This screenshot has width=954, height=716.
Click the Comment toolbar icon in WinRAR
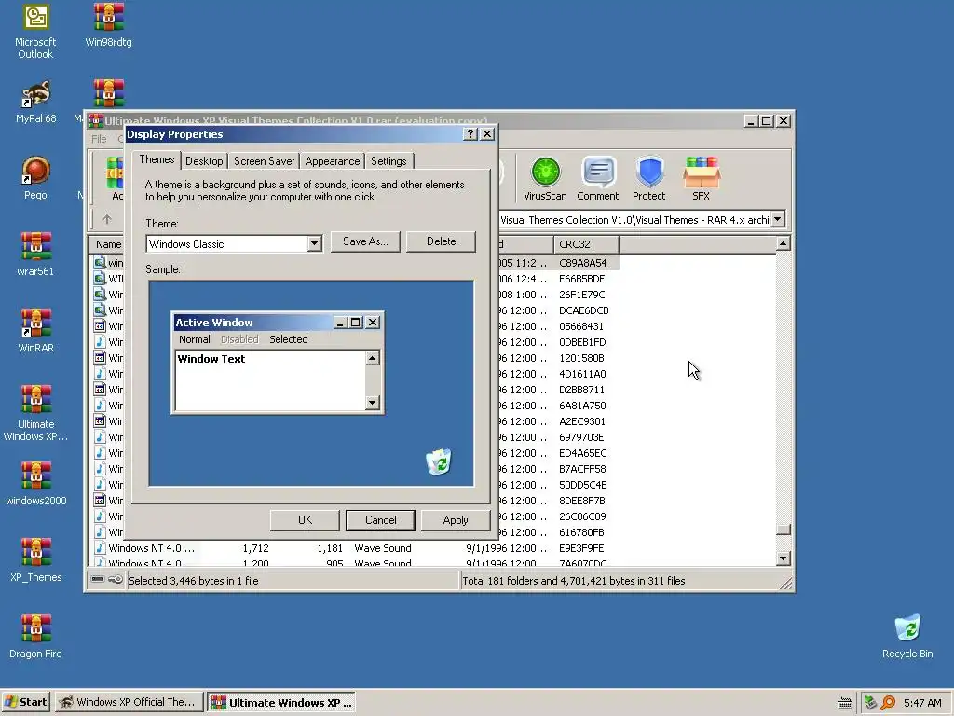tap(597, 179)
